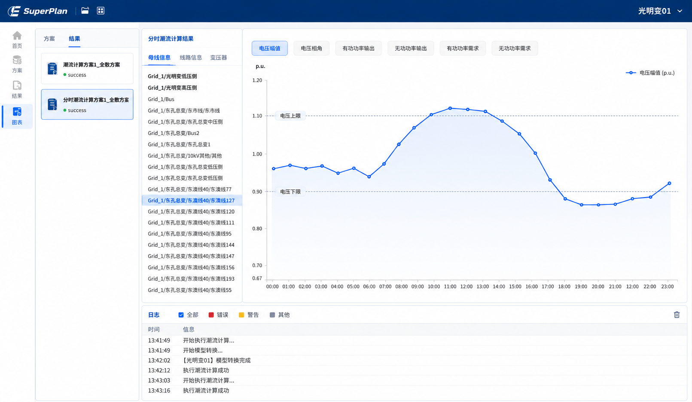Click the 时间 log column header

coord(154,330)
